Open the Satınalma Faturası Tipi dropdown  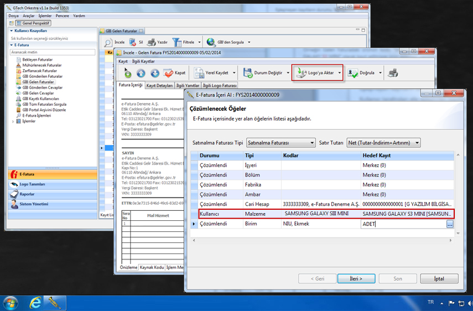281,143
